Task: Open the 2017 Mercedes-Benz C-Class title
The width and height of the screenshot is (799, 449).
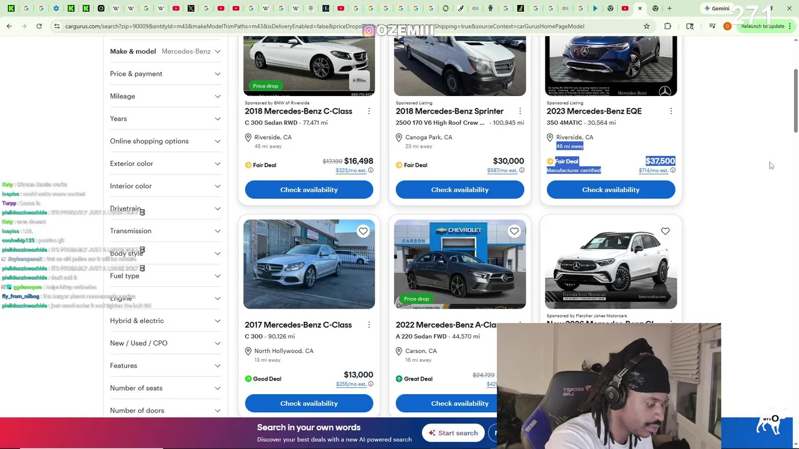Action: point(298,325)
